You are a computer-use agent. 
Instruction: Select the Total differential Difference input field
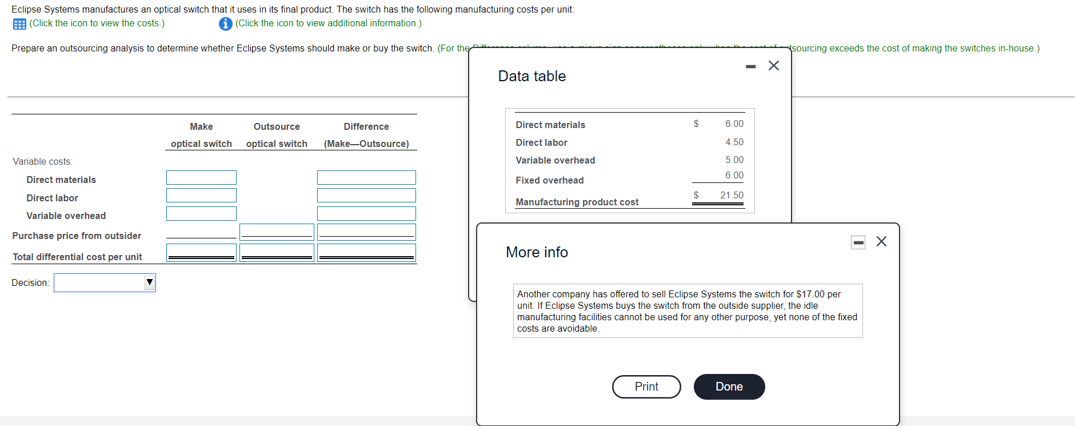coord(366,253)
